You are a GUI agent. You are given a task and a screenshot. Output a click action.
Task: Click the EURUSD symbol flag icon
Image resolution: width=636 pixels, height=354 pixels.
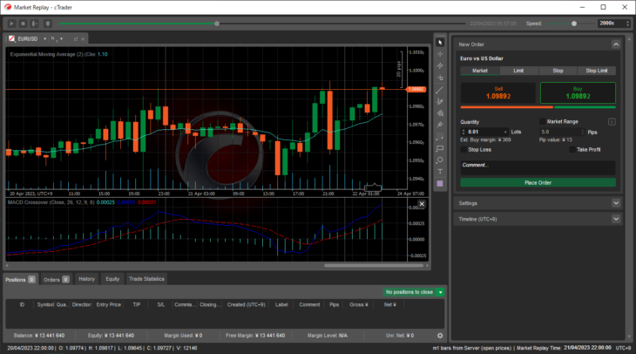(12, 39)
